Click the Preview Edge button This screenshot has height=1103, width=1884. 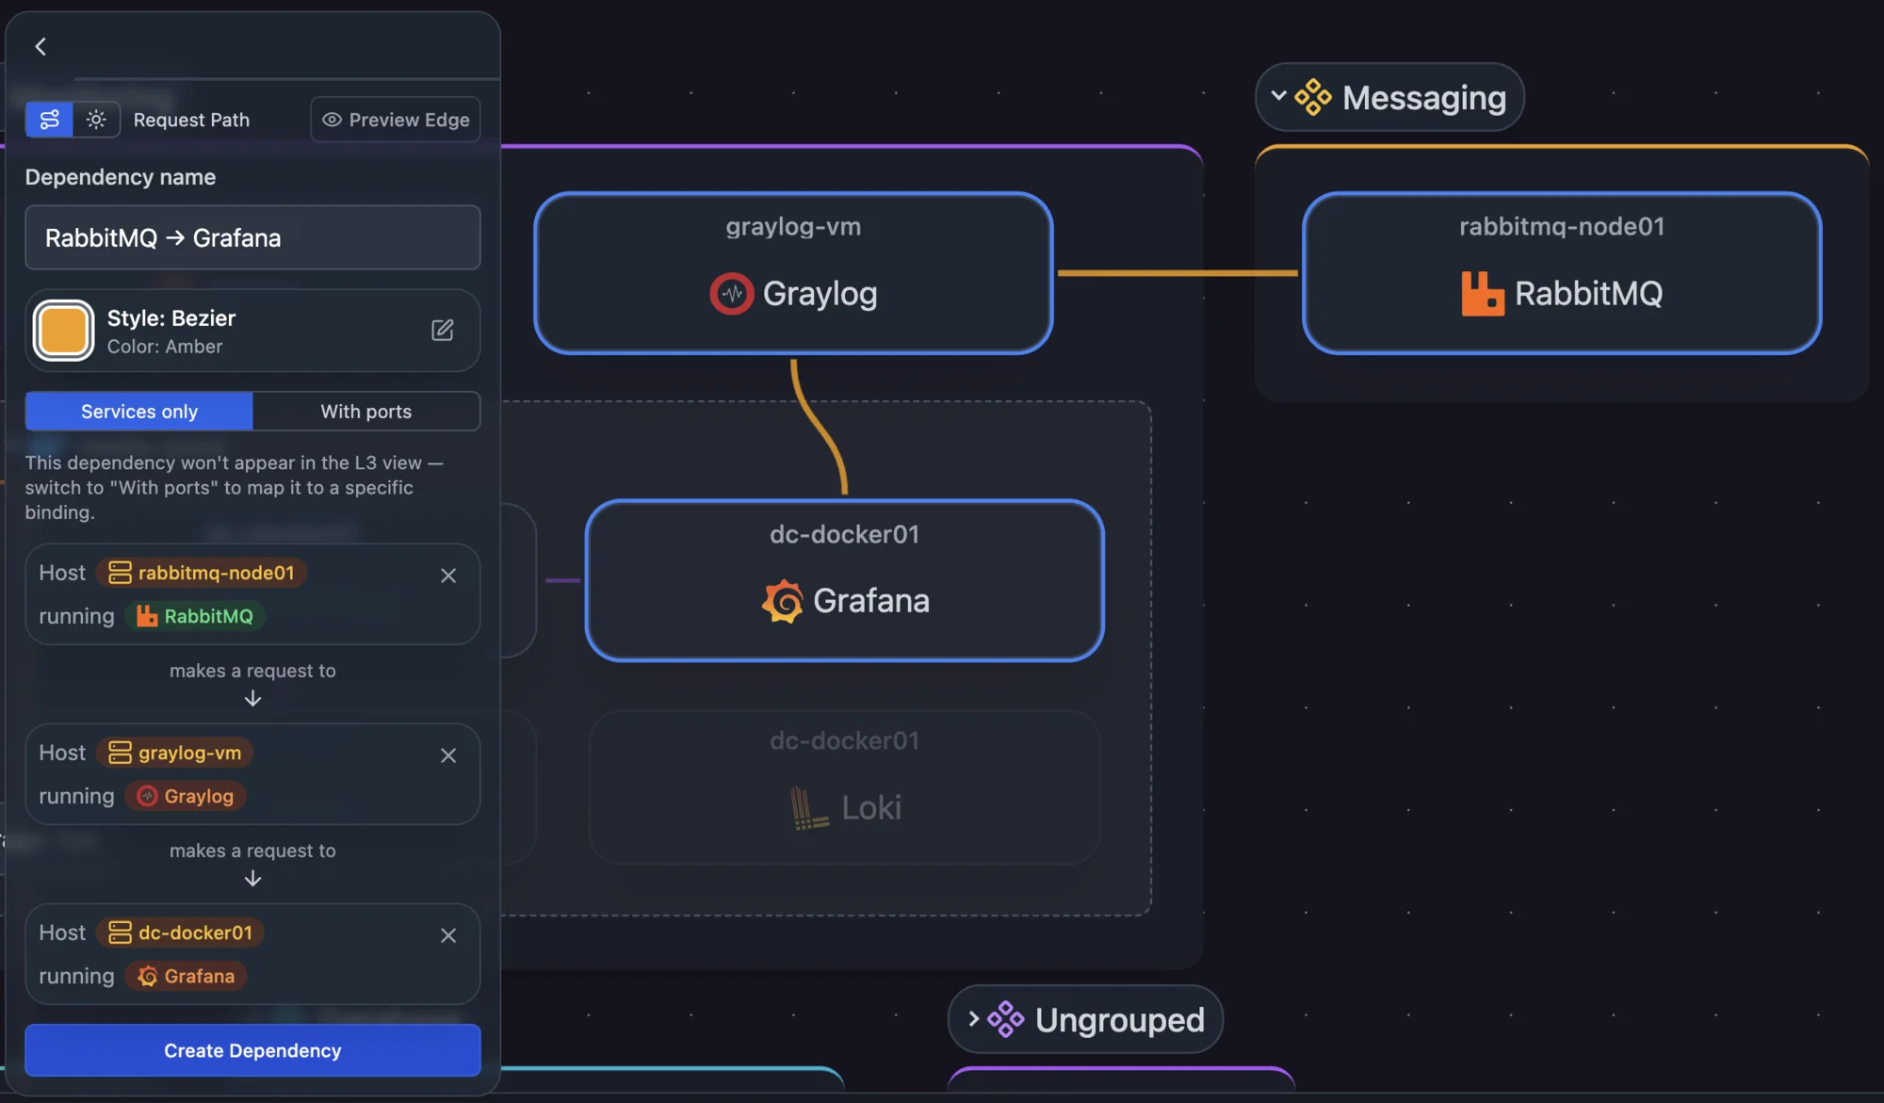(x=396, y=120)
